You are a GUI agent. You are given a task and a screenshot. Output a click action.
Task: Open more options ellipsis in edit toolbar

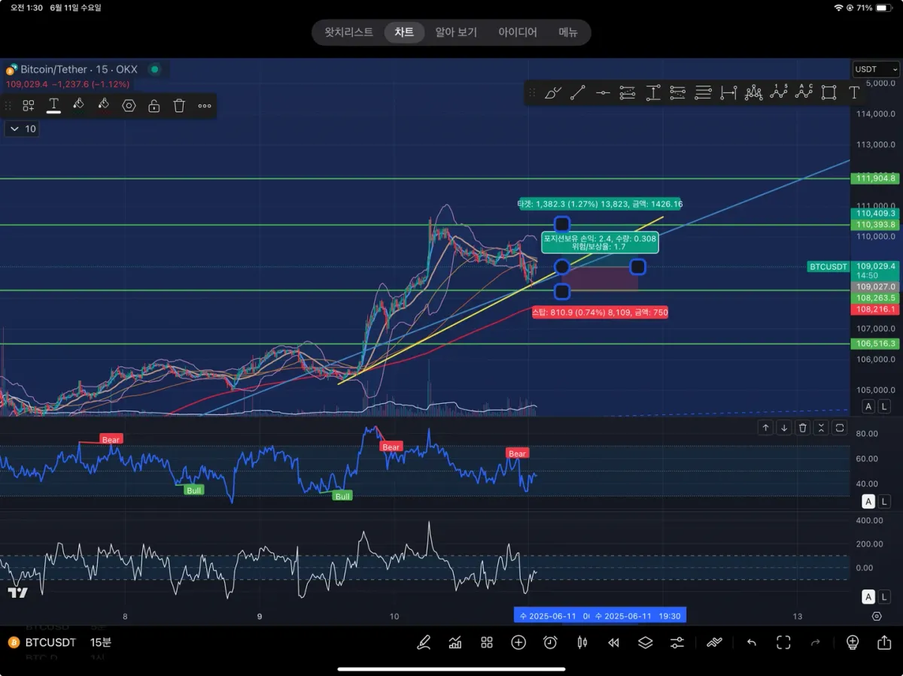click(x=205, y=106)
